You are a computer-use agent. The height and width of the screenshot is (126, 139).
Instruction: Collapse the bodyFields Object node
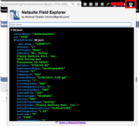pyautogui.click(x=15, y=40)
